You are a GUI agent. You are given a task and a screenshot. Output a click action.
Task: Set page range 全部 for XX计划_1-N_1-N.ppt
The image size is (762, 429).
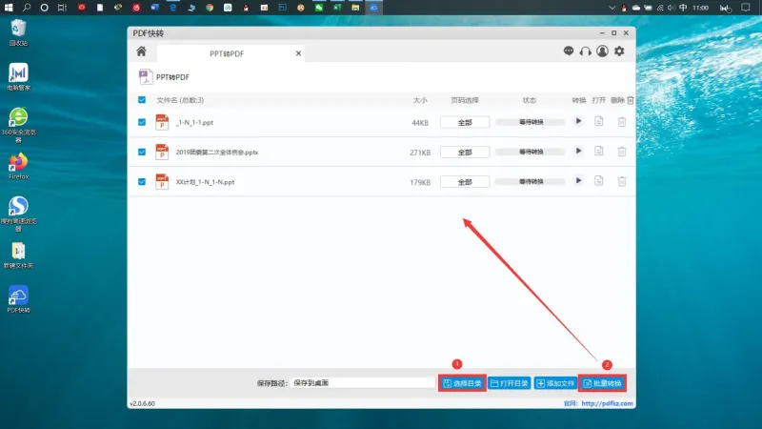point(465,182)
